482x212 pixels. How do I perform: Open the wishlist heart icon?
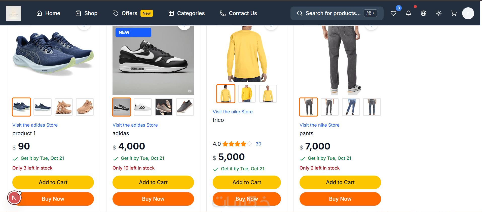click(x=393, y=14)
